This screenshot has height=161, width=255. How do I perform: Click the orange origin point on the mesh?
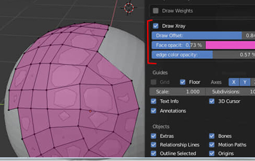coord(90,111)
